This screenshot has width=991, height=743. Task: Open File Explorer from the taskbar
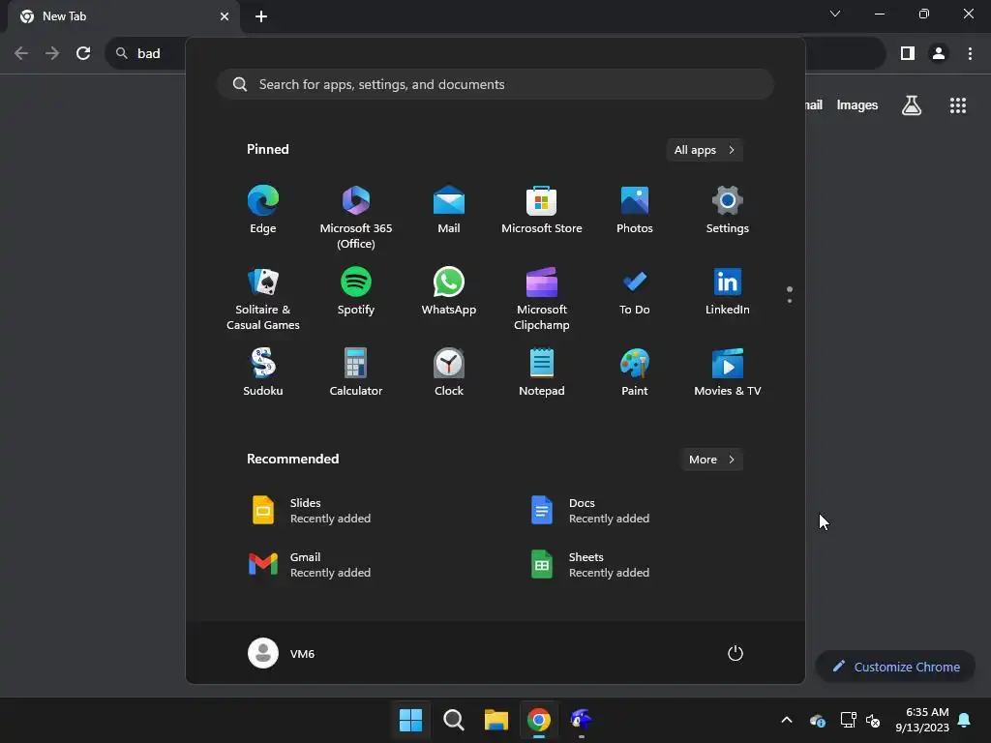pos(496,720)
